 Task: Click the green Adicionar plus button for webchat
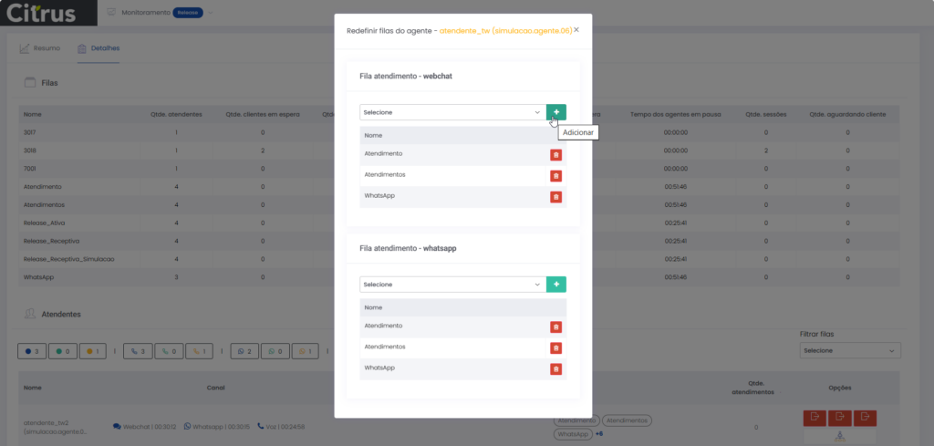point(555,112)
